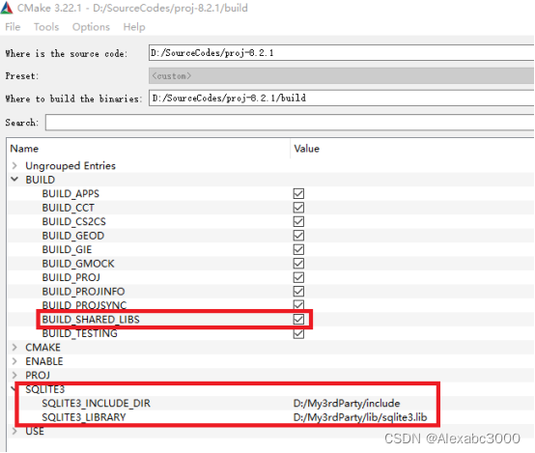Image resolution: width=535 pixels, height=453 pixels.
Task: Click the source code path field
Action: pos(341,53)
